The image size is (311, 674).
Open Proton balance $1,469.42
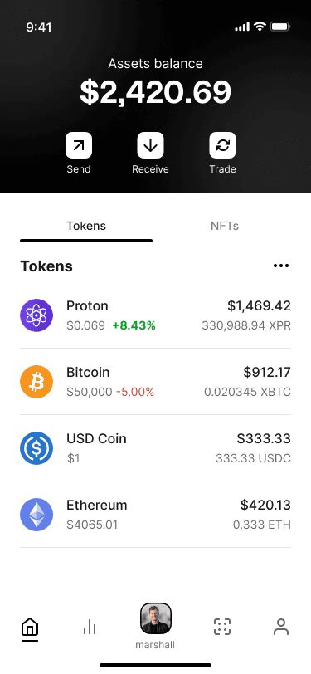pos(259,306)
